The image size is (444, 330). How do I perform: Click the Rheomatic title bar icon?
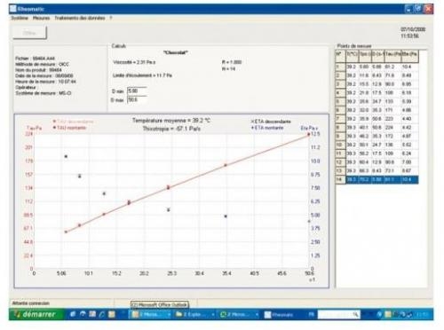[x=13, y=9]
